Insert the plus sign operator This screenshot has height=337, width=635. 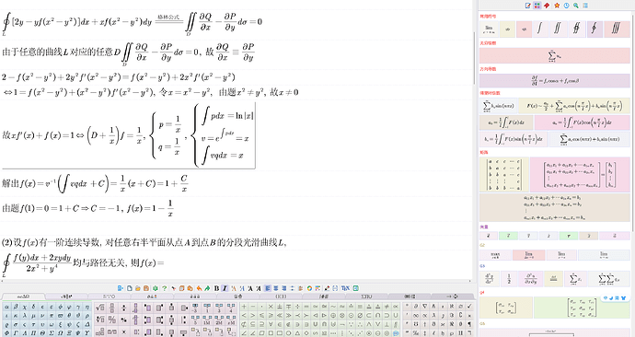click(x=244, y=307)
